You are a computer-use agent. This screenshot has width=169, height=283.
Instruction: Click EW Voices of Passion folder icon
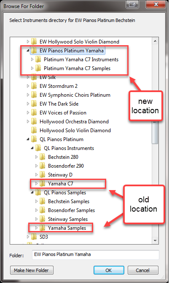coord(34,112)
